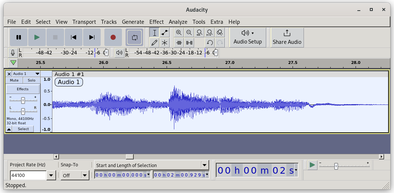Click the Play-at-Speed button
This screenshot has height=193, width=394.
click(x=312, y=165)
